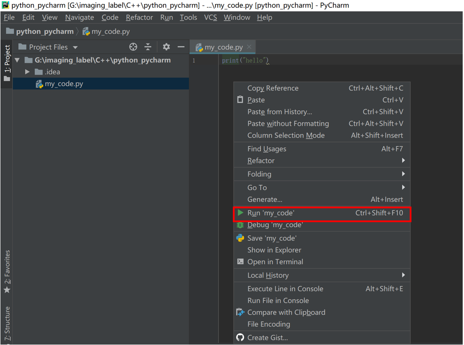Expand the Folding submenu arrow

tap(403, 174)
